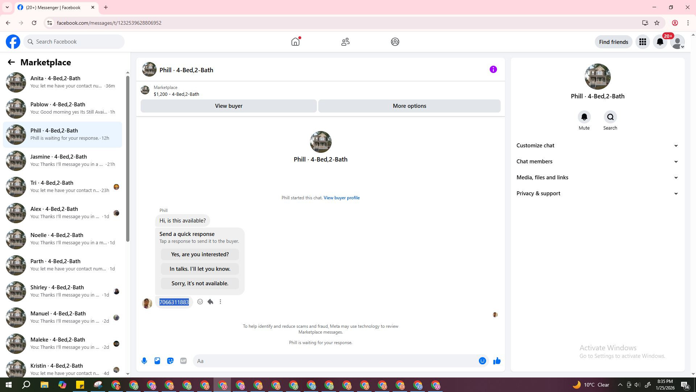
Task: Open the Pablow 4-Bed,2-Bath conversation
Action: coord(62,108)
